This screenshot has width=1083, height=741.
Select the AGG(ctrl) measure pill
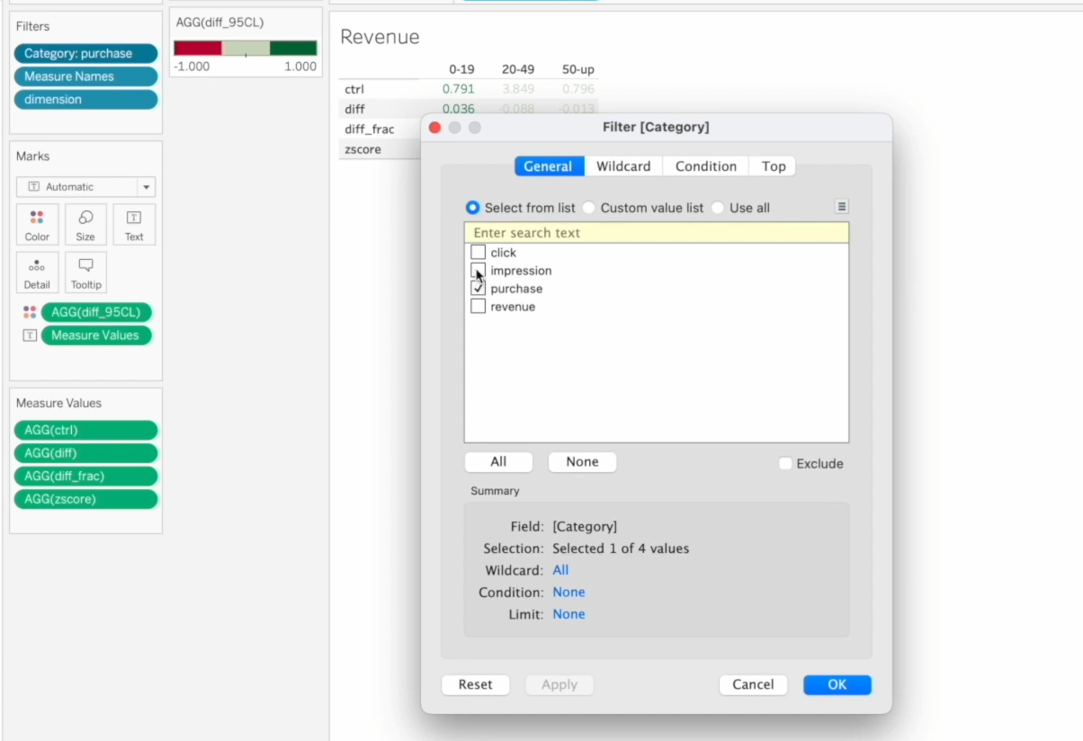[85, 430]
